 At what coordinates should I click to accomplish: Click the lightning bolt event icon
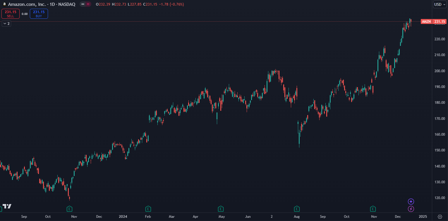[411, 209]
